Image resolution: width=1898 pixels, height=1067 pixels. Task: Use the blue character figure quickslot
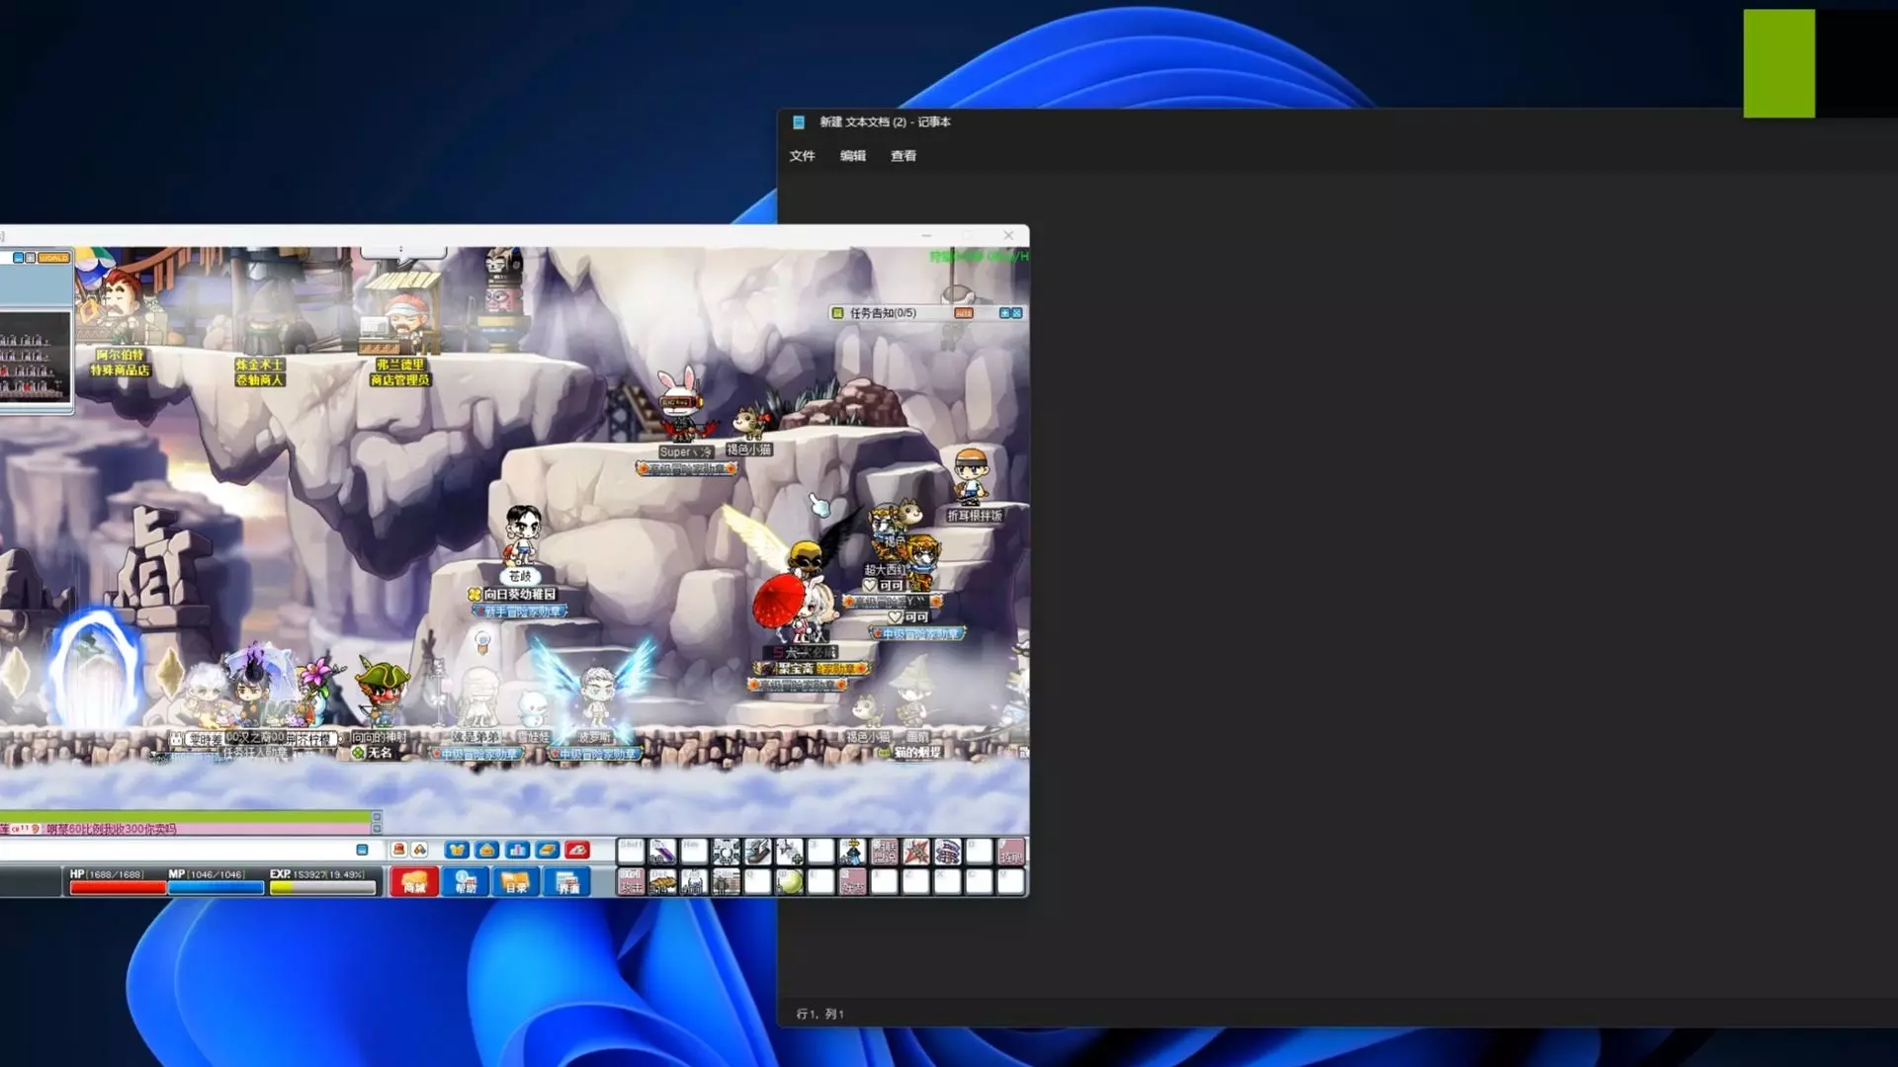pyautogui.click(x=852, y=852)
